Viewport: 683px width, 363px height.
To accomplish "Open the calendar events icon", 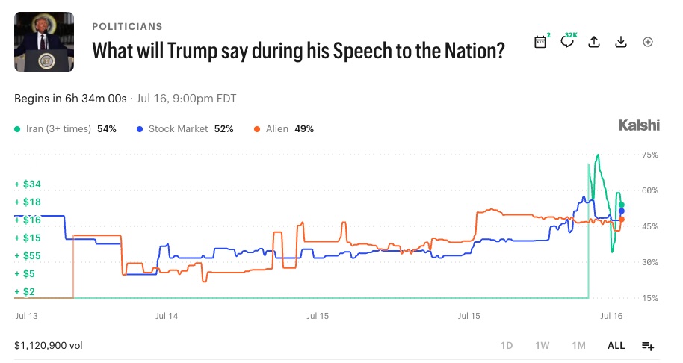I will tap(540, 42).
